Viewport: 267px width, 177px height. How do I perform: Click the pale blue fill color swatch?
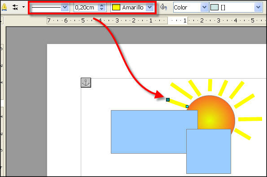click(214, 7)
